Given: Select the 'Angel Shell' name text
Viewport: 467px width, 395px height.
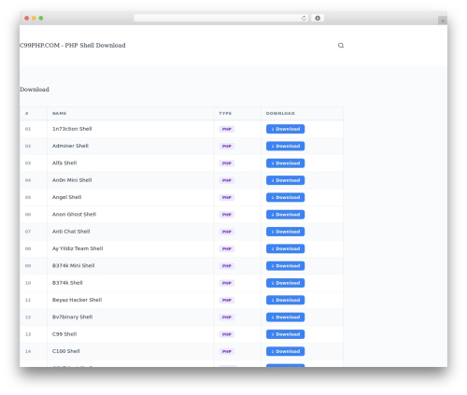Looking at the screenshot, I should coord(66,197).
